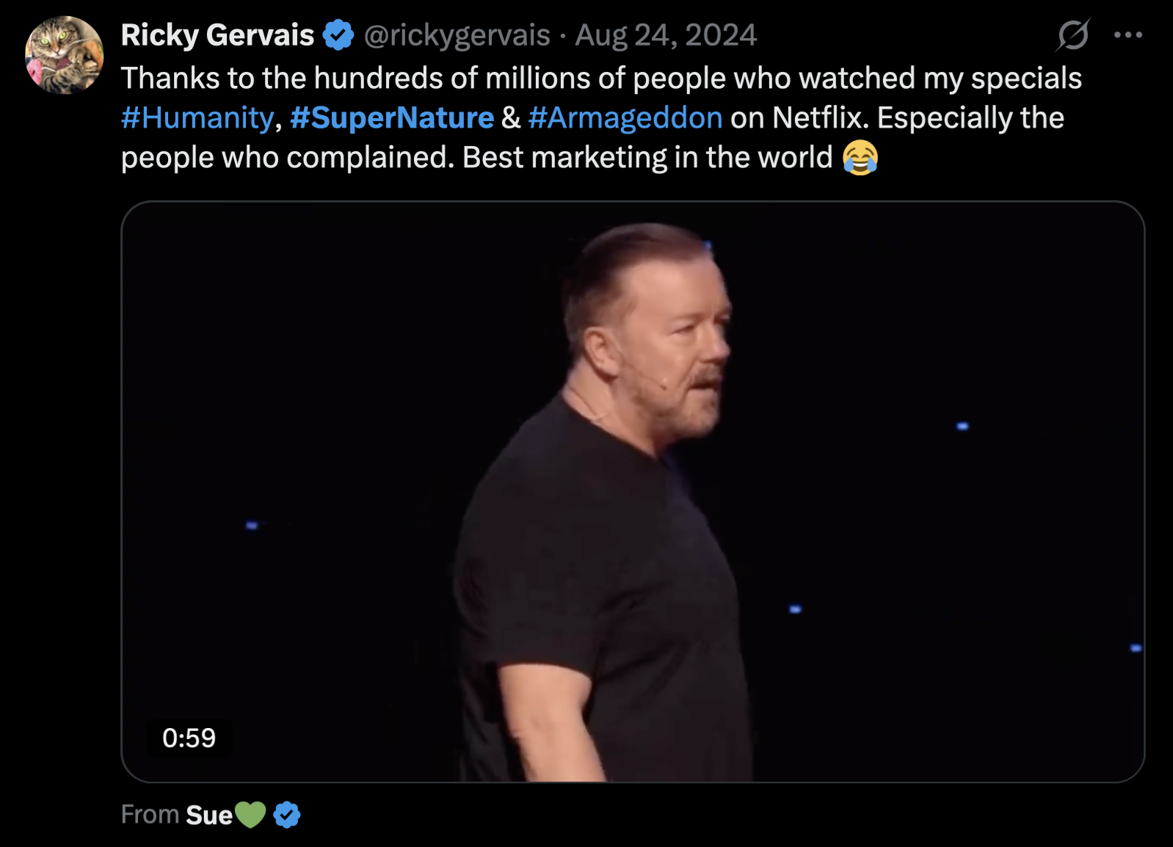Viewport: 1173px width, 847px height.
Task: Click the verified badge next to Ricky Gervais
Action: 337,33
